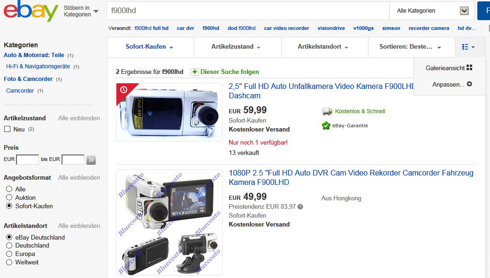Click the Preistendenz question mark icon

(300, 207)
